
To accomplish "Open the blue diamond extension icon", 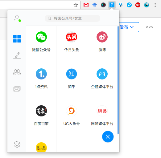I will click(x=95, y=5).
